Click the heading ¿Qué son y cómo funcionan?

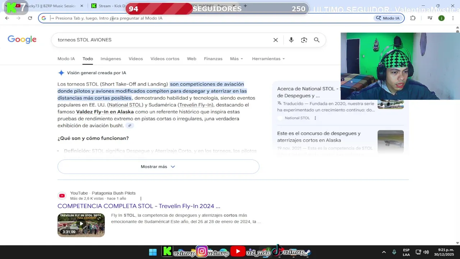tap(93, 138)
